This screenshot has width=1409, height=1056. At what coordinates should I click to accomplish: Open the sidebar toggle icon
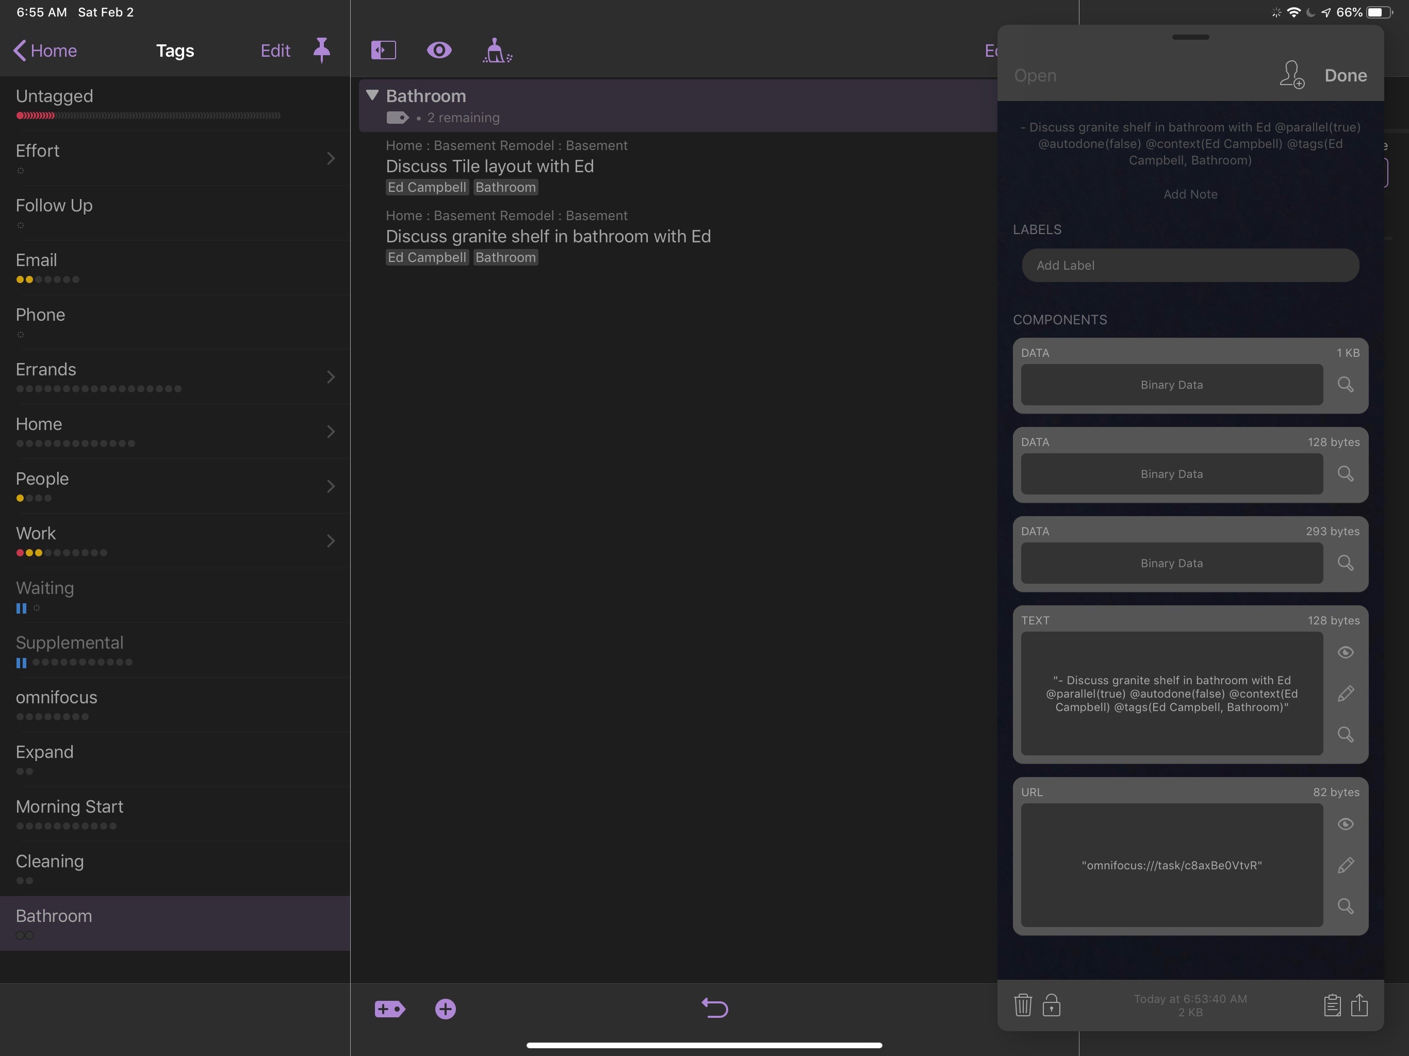383,51
